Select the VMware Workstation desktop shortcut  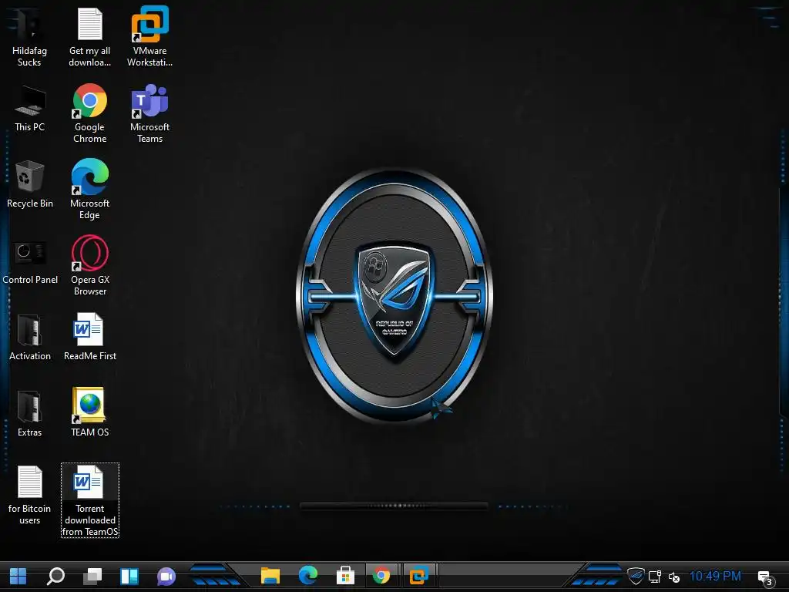[150, 37]
